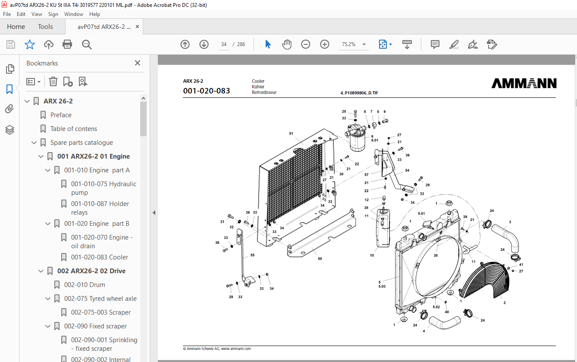The height and width of the screenshot is (362, 577).
Task: Find the current bookmark icon
Action: click(83, 81)
